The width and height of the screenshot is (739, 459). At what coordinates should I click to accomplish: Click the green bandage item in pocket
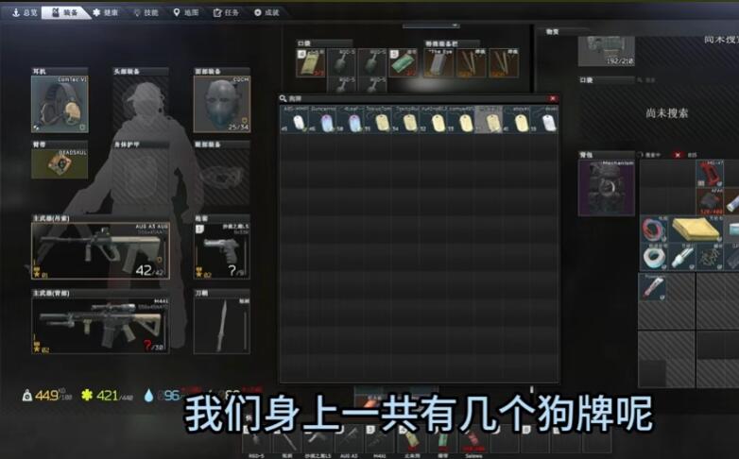(404, 62)
